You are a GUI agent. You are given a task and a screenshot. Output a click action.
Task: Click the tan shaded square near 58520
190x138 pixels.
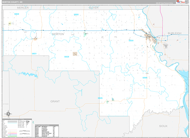click(75, 54)
